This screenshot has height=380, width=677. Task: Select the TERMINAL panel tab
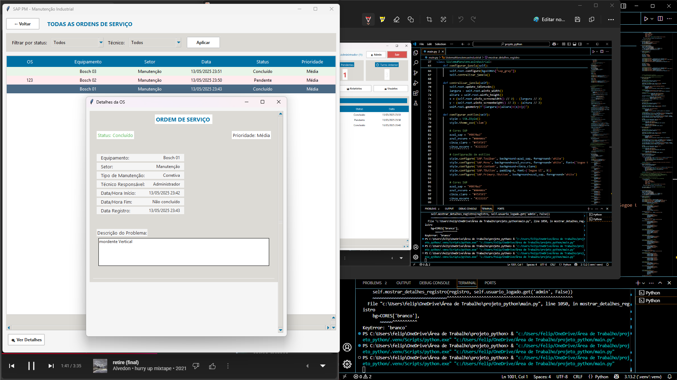point(467,283)
